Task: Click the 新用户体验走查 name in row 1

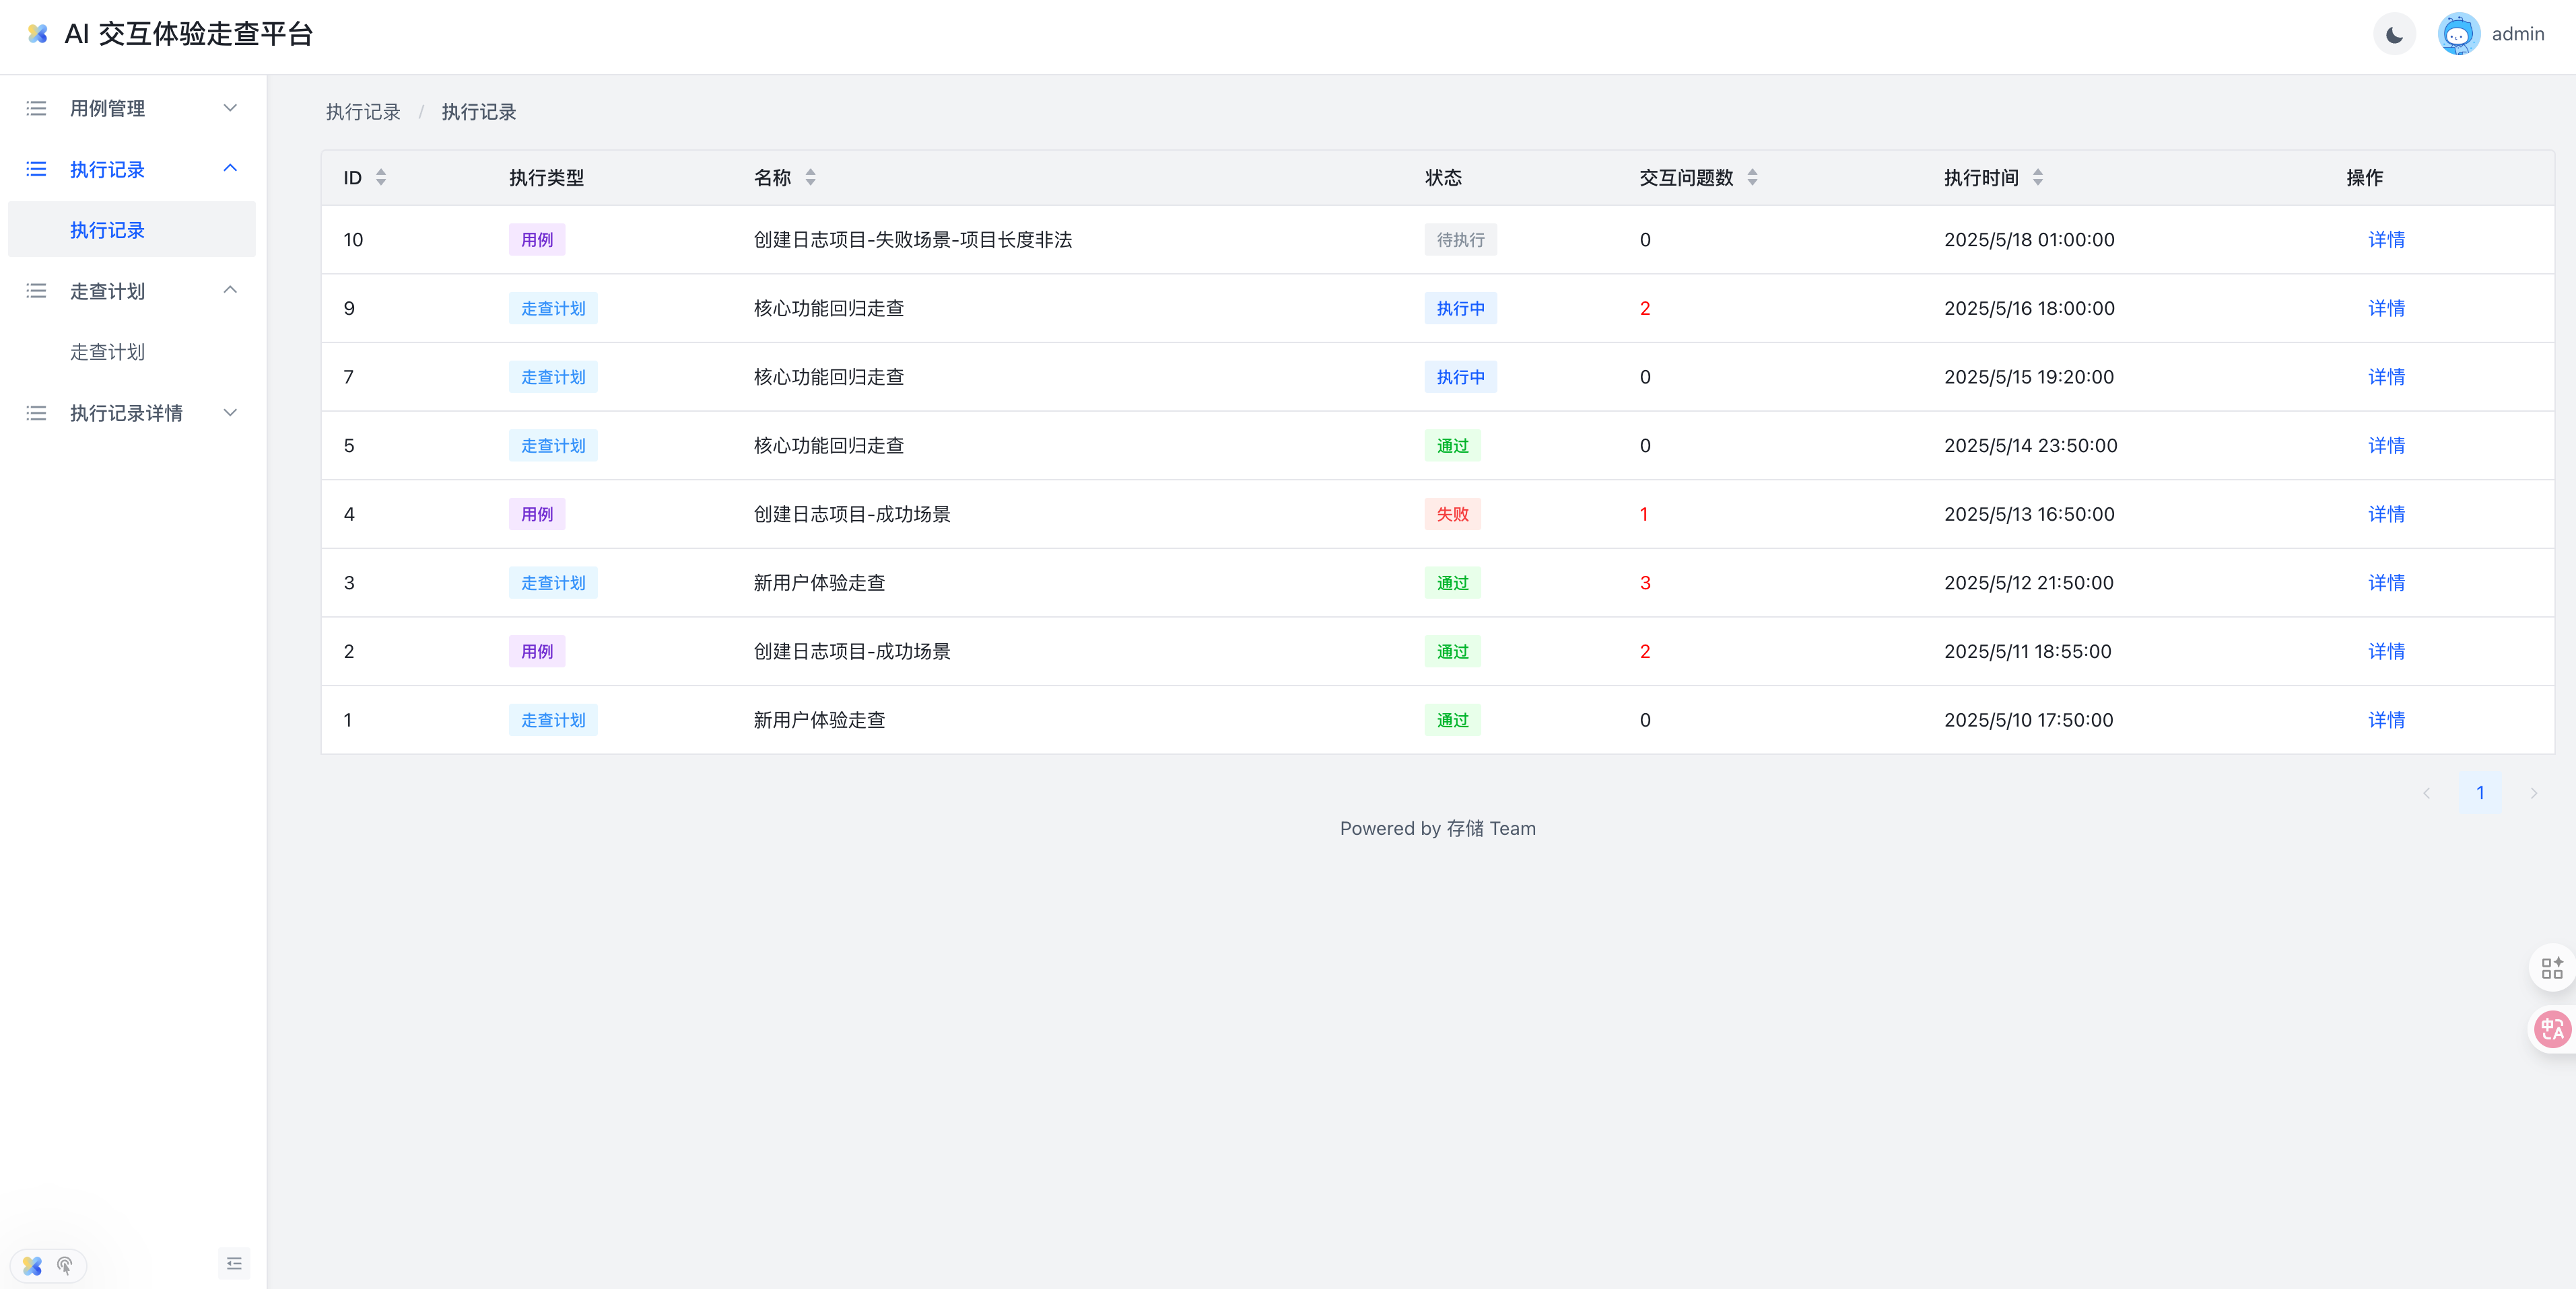Action: tap(819, 721)
